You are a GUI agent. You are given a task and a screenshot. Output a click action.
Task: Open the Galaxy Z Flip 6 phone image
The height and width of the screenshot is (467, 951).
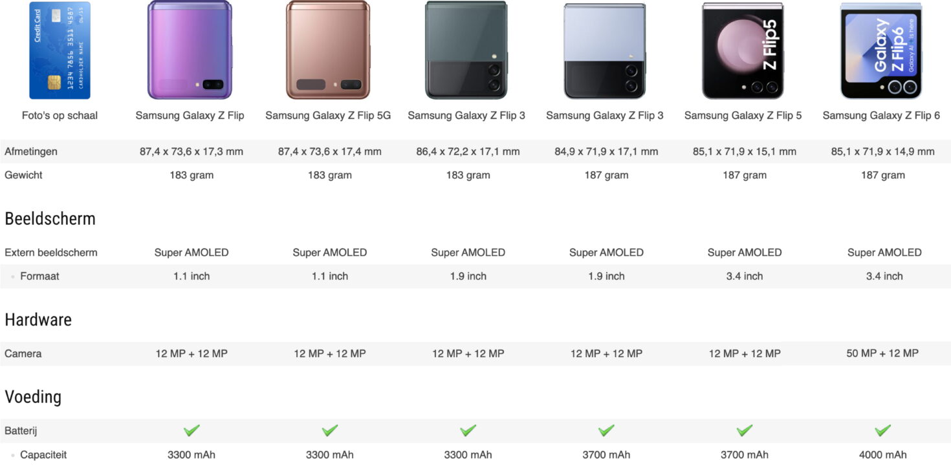[x=880, y=50]
